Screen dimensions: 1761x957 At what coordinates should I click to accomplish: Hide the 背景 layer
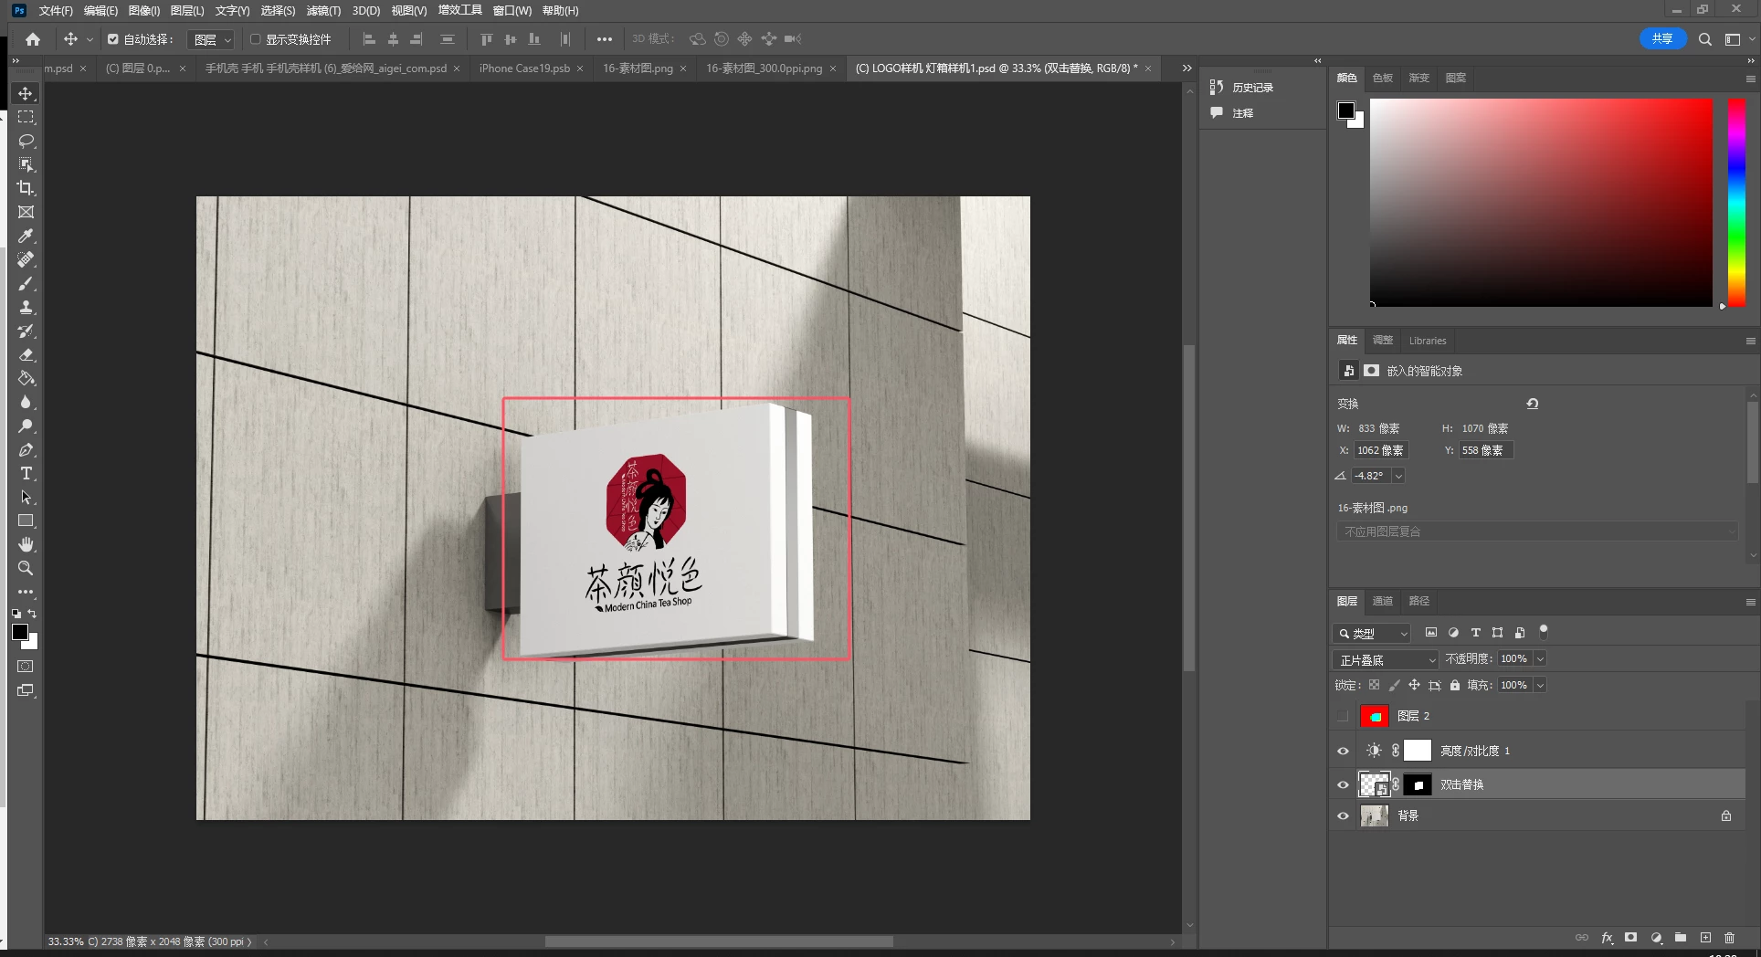coord(1343,815)
